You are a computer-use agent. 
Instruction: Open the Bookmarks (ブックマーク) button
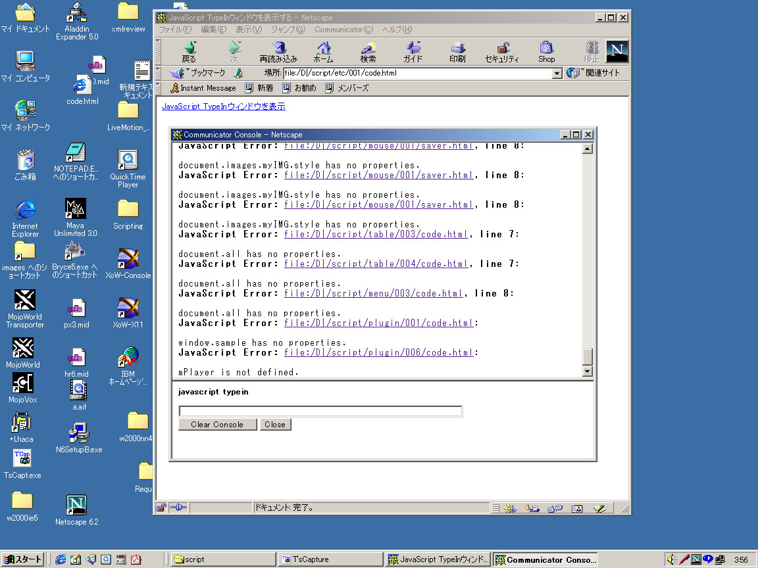[x=197, y=73]
